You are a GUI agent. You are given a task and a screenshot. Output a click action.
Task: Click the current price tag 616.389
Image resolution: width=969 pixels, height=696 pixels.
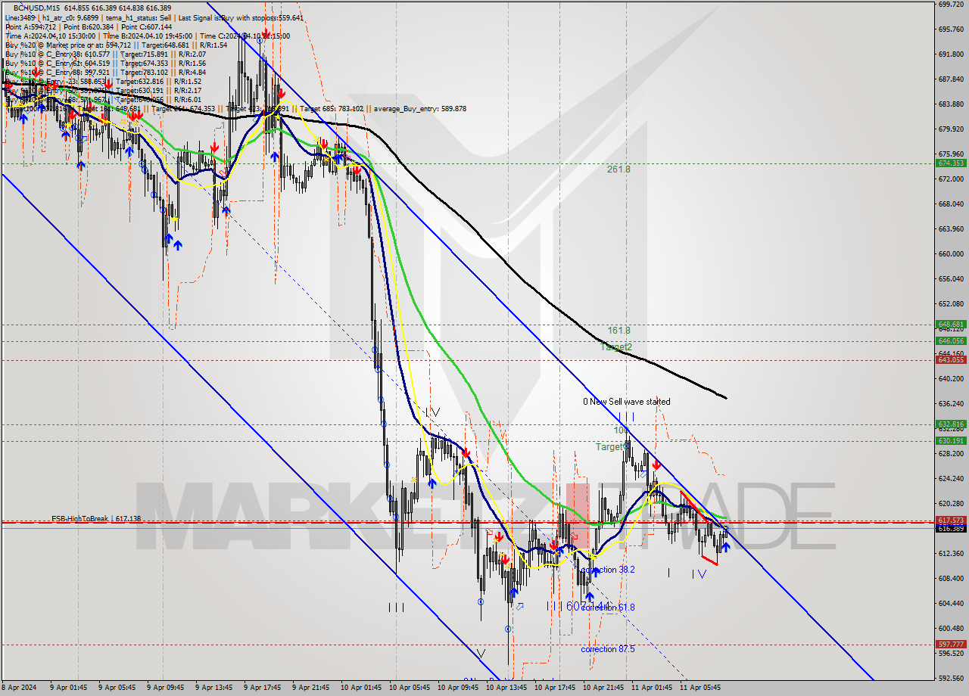[951, 528]
